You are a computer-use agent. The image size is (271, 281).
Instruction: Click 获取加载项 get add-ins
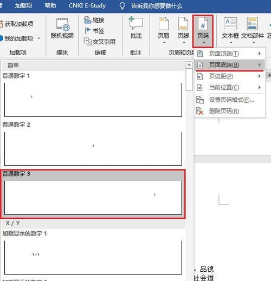[x=17, y=24]
